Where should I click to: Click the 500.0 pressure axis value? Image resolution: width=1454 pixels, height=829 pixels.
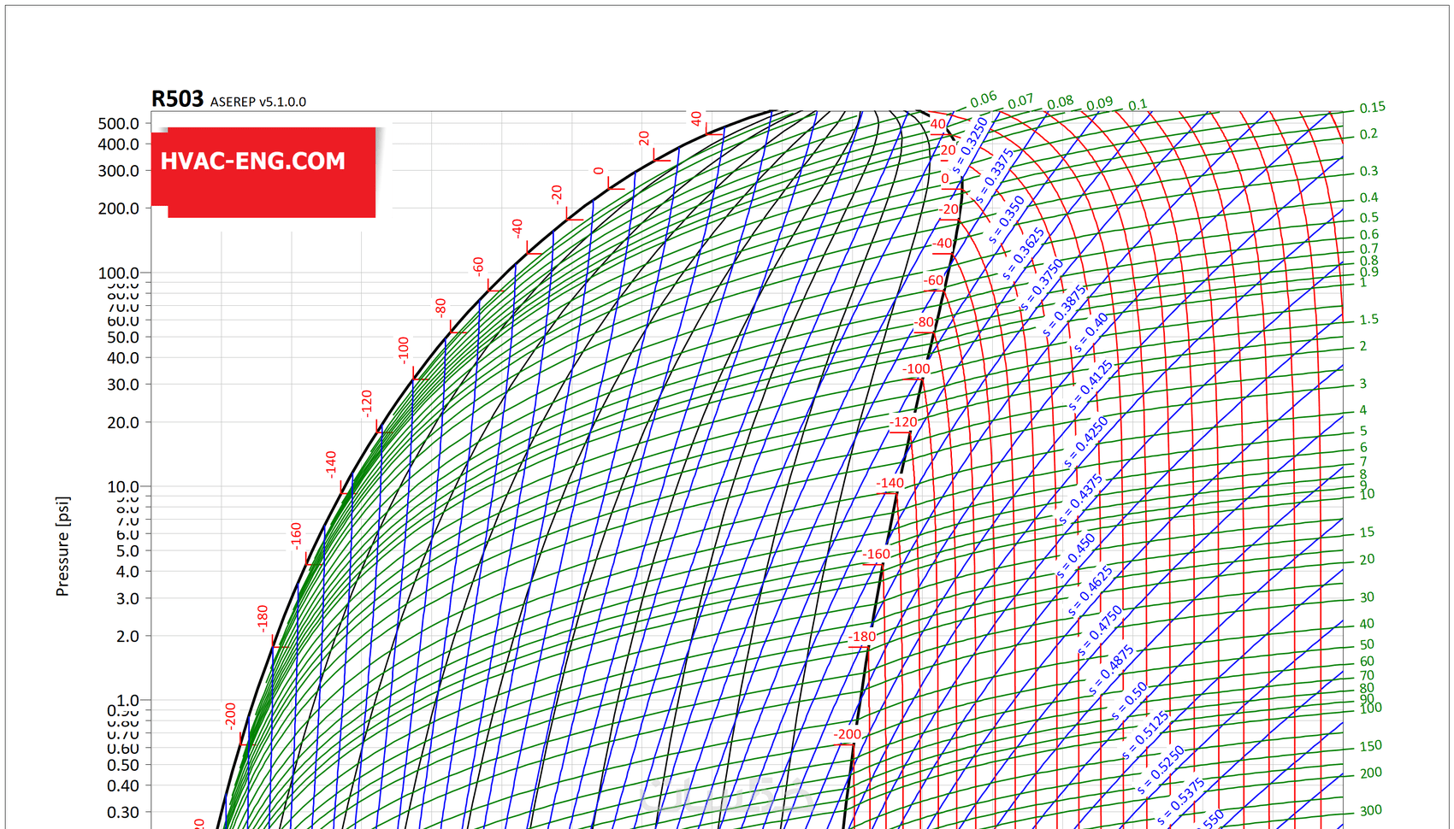(119, 124)
